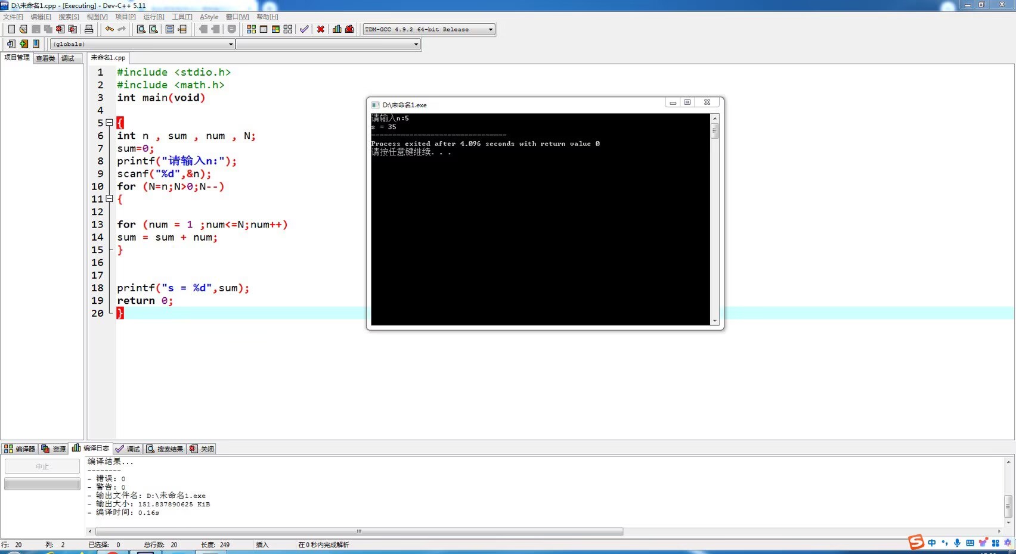The image size is (1016, 554).
Task: Compile the program with four-square icon
Action: click(x=251, y=29)
